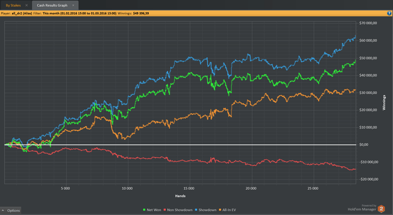393x215 pixels.
Task: Click the Options chevron arrow
Action: [3, 211]
